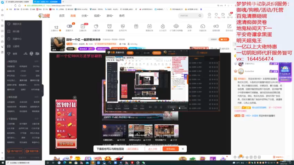Viewport: 294px width, 165px height.
Task: Open the middle recommended stream thumbnail
Action: (140, 131)
